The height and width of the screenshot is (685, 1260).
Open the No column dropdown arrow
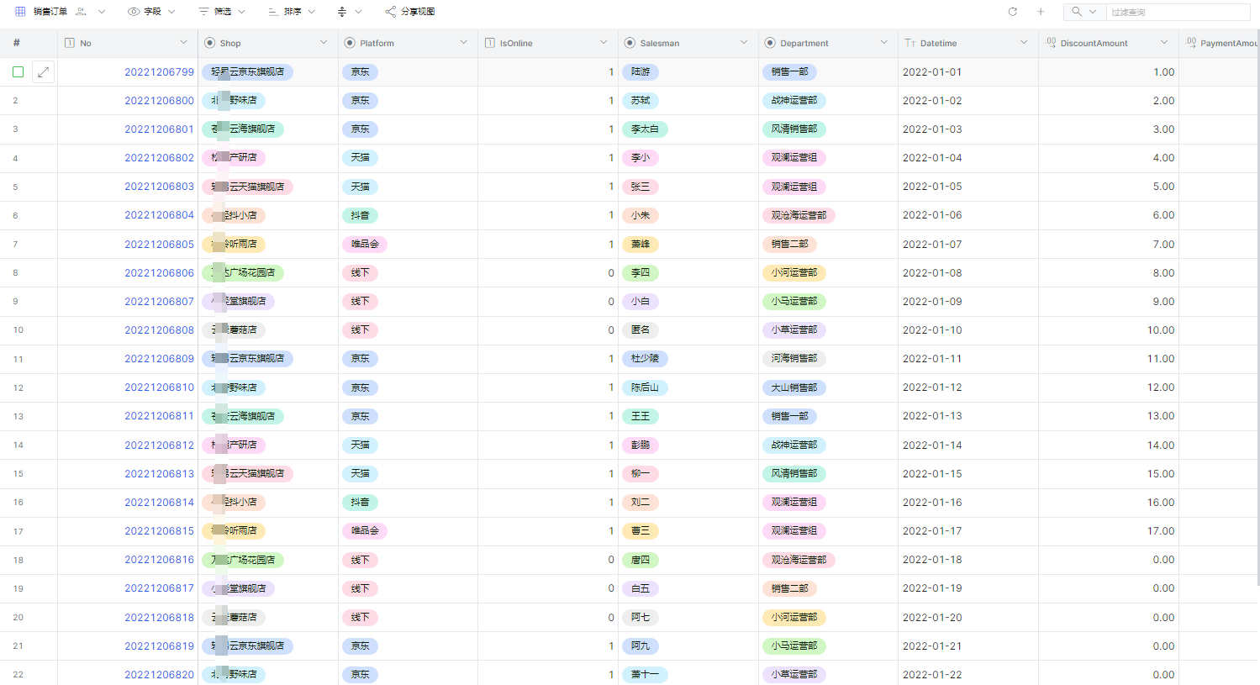point(183,43)
